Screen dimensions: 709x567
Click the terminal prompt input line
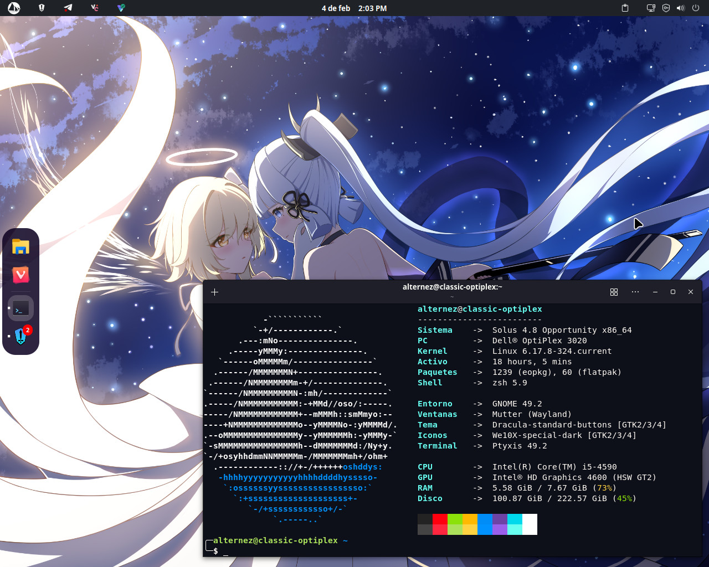[x=332, y=551]
